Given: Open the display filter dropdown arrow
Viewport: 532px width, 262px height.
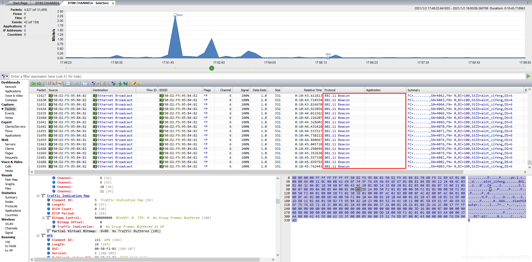Looking at the screenshot, I should [98, 83].
